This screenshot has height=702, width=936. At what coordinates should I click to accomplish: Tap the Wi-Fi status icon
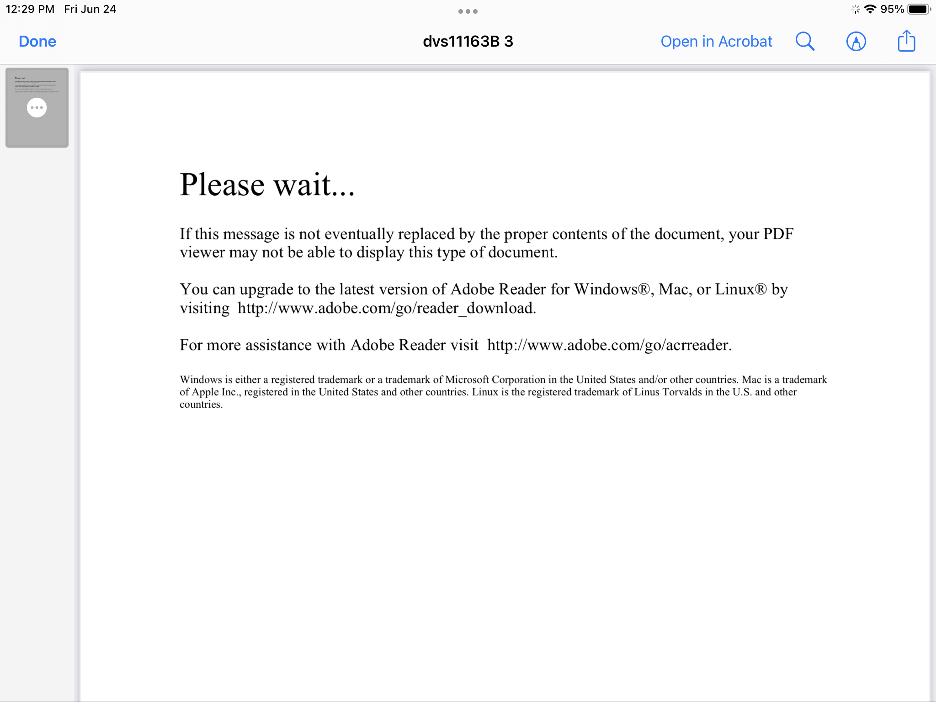870,9
